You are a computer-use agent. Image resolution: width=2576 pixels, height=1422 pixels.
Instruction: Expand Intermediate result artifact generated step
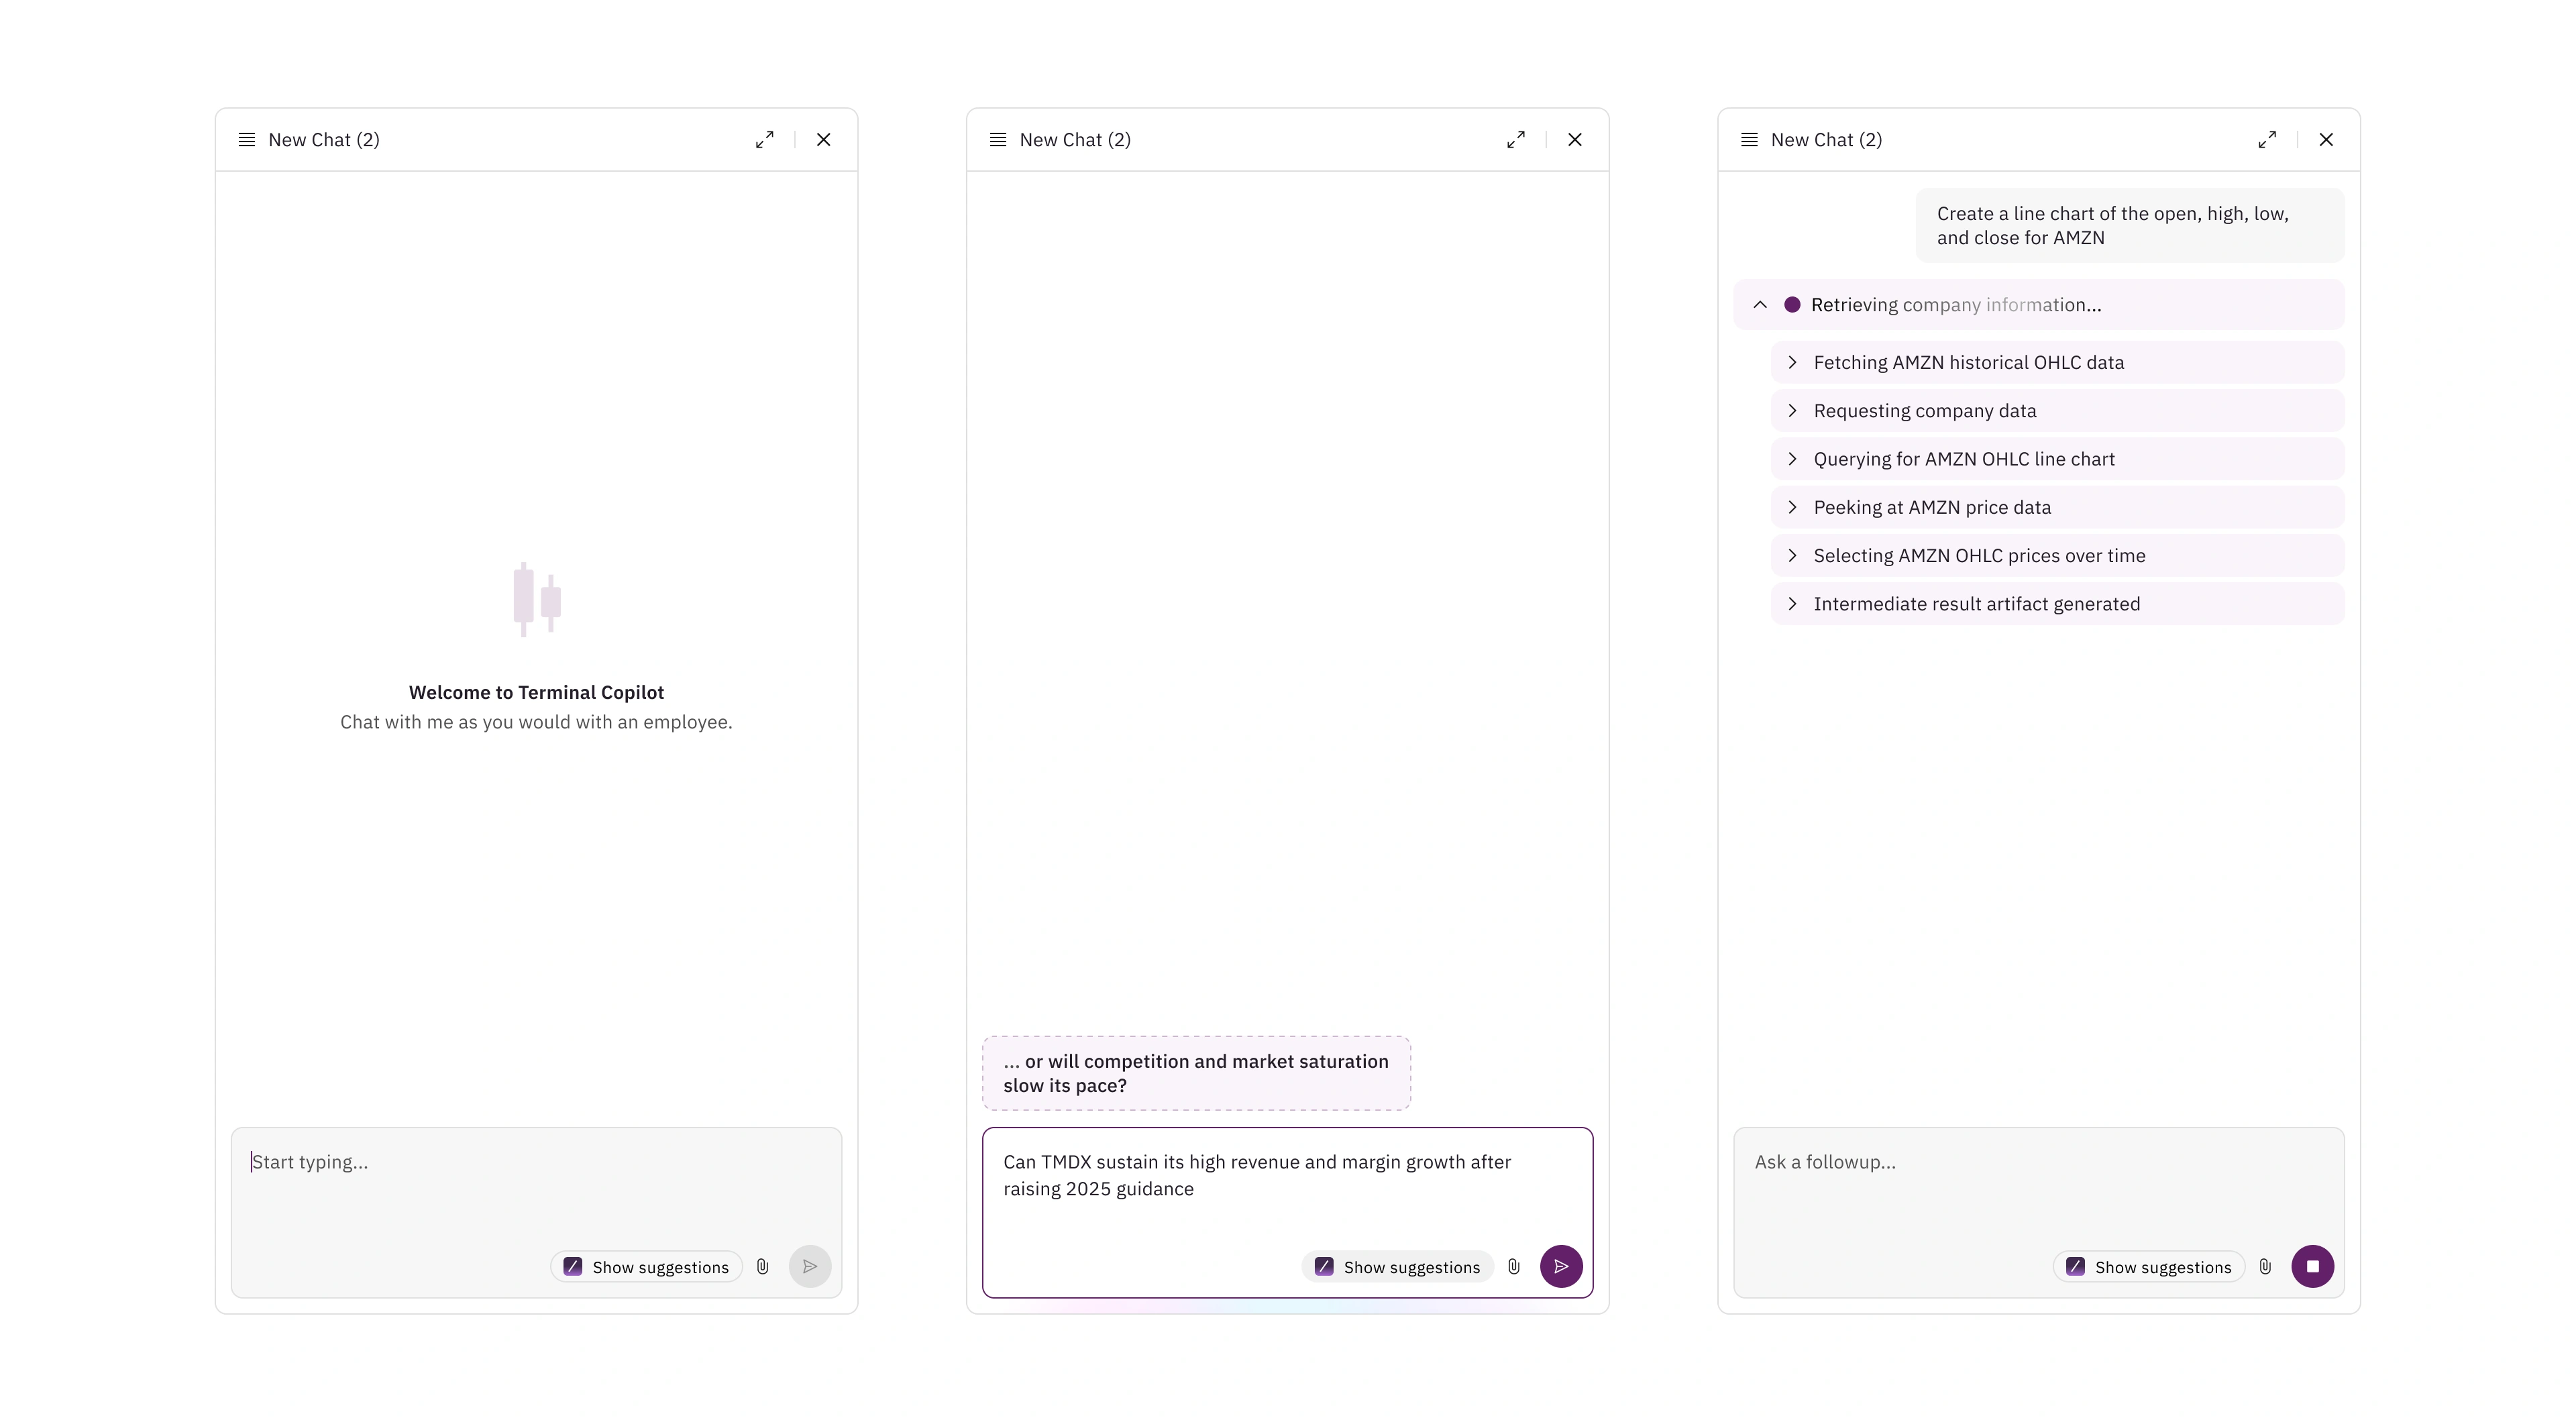[1792, 604]
